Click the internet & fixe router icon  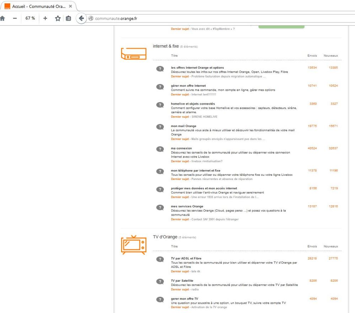pyautogui.click(x=134, y=54)
